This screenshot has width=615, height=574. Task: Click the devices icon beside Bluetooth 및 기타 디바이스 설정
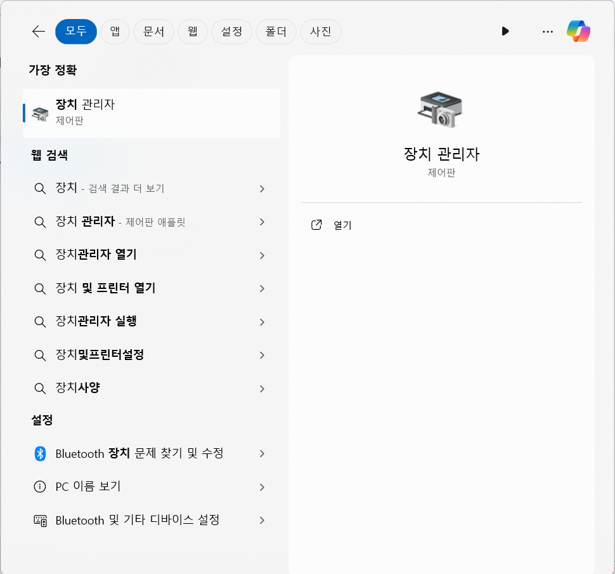click(x=40, y=521)
